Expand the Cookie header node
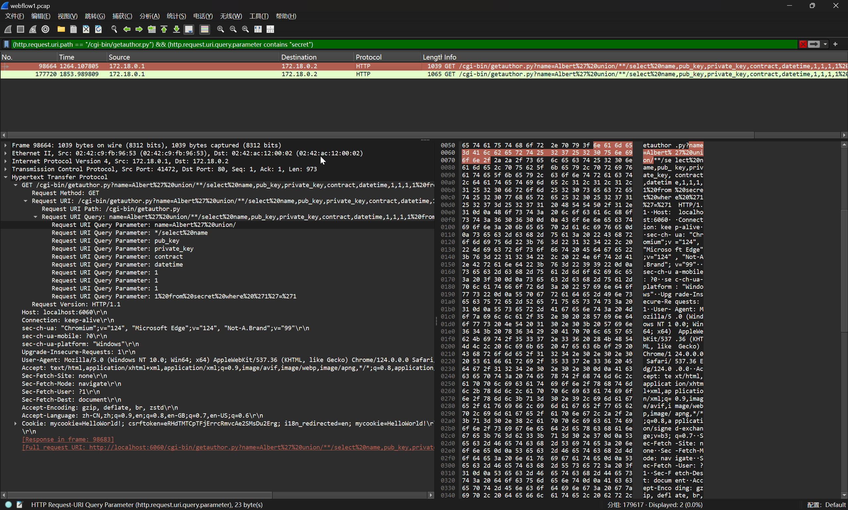Screen dimensions: 848x510 coord(16,423)
